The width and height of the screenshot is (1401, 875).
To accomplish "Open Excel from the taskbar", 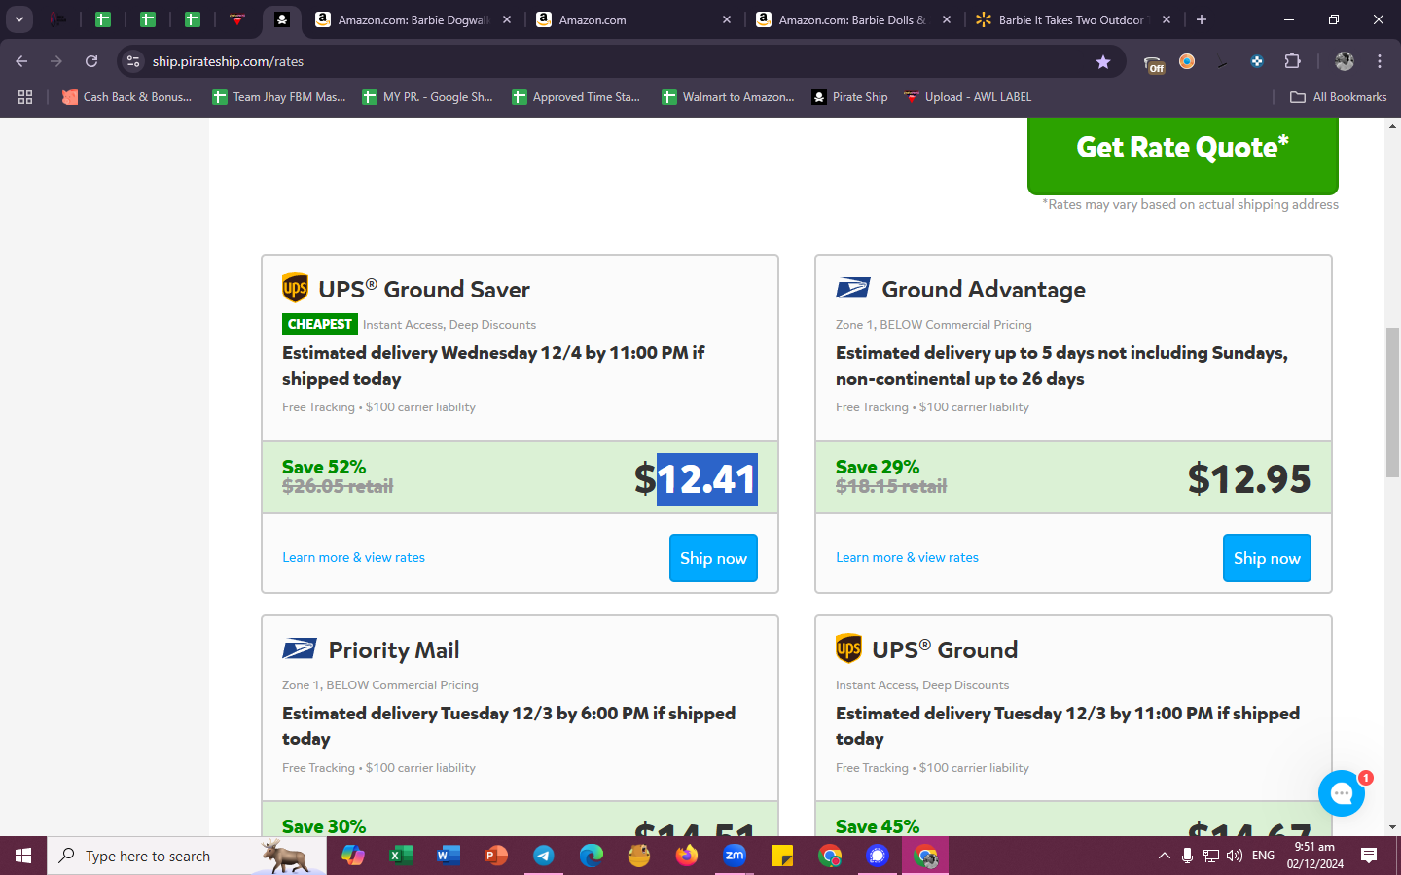I will 400,856.
